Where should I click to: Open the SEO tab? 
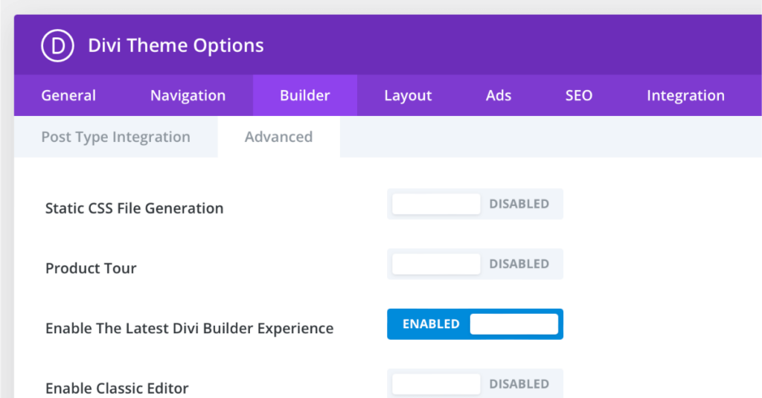(578, 95)
